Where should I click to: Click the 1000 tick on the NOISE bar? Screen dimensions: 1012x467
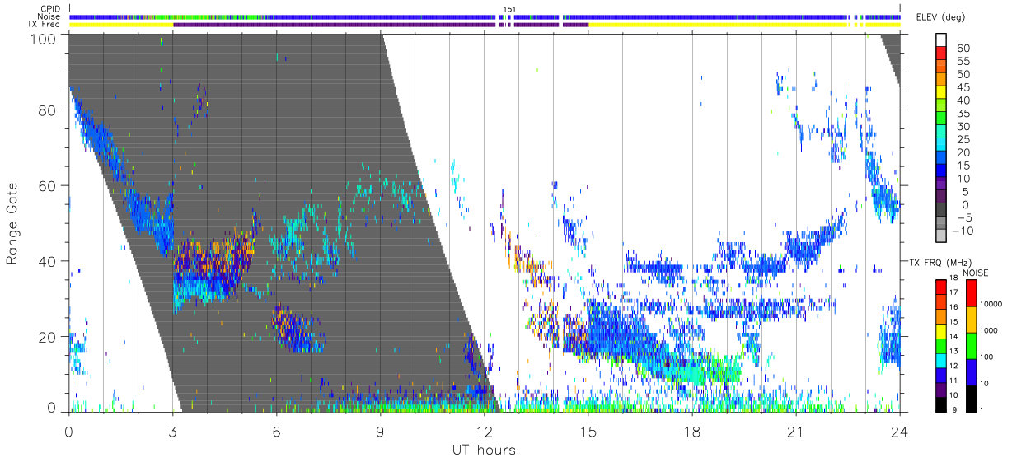[x=989, y=331]
